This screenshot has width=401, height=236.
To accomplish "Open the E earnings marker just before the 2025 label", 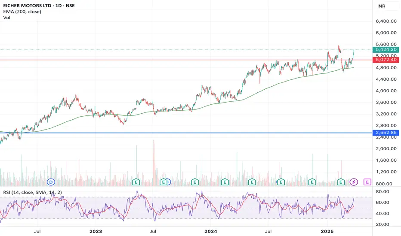I will point(312,182).
